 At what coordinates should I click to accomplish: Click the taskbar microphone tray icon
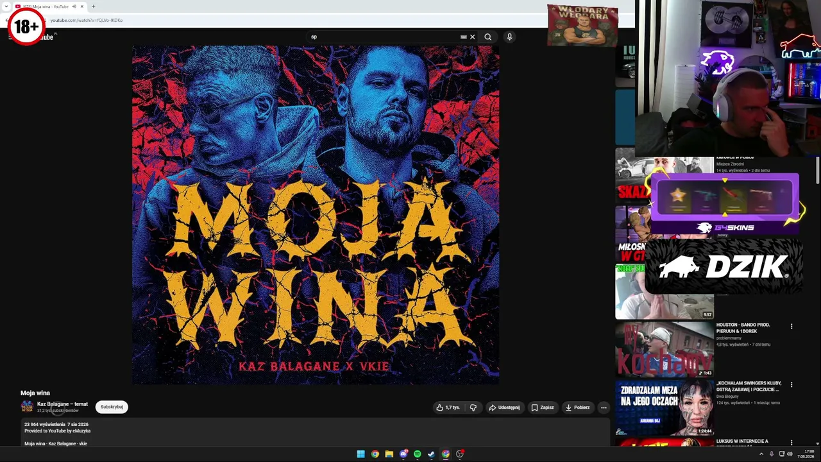772,454
